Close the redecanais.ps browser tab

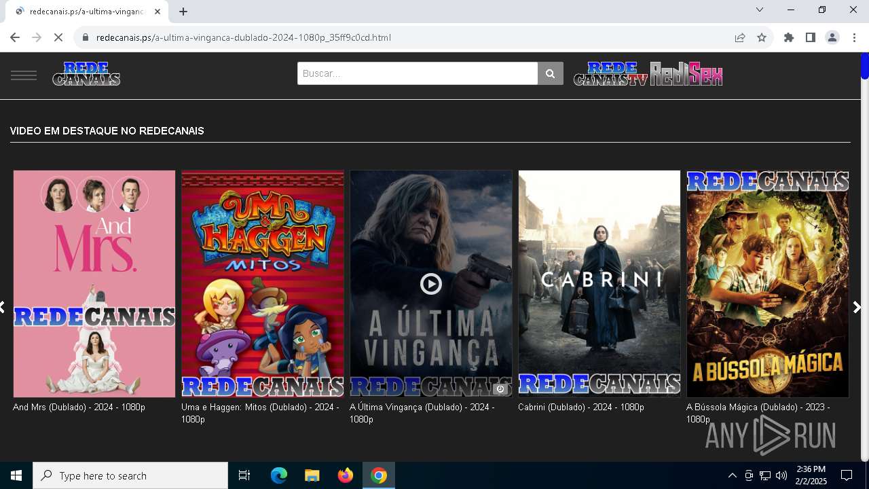[x=158, y=12]
